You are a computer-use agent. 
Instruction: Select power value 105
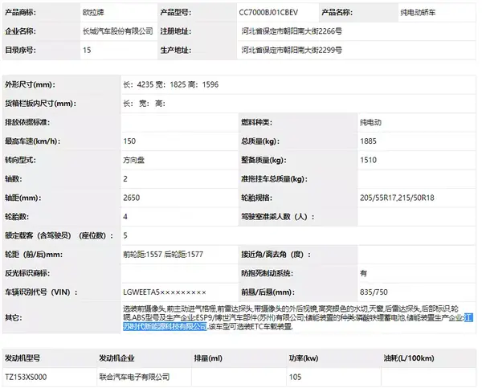[295, 377]
